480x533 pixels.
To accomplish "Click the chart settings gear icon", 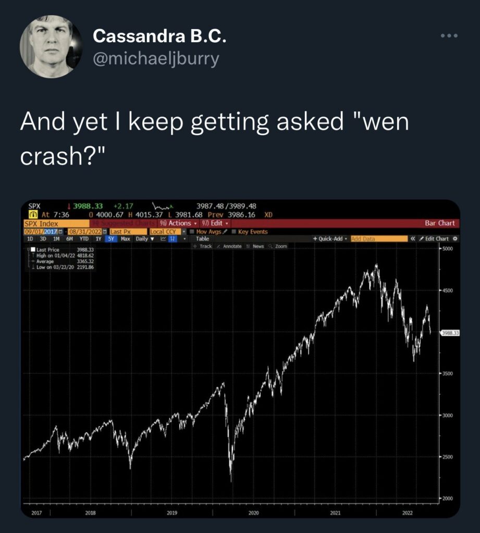I will click(455, 239).
